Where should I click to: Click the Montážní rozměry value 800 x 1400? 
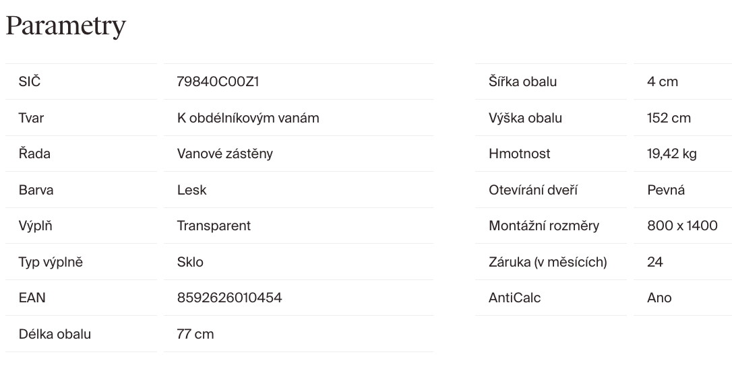[x=682, y=226]
